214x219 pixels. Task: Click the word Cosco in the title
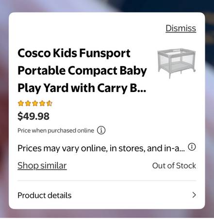tap(34, 53)
